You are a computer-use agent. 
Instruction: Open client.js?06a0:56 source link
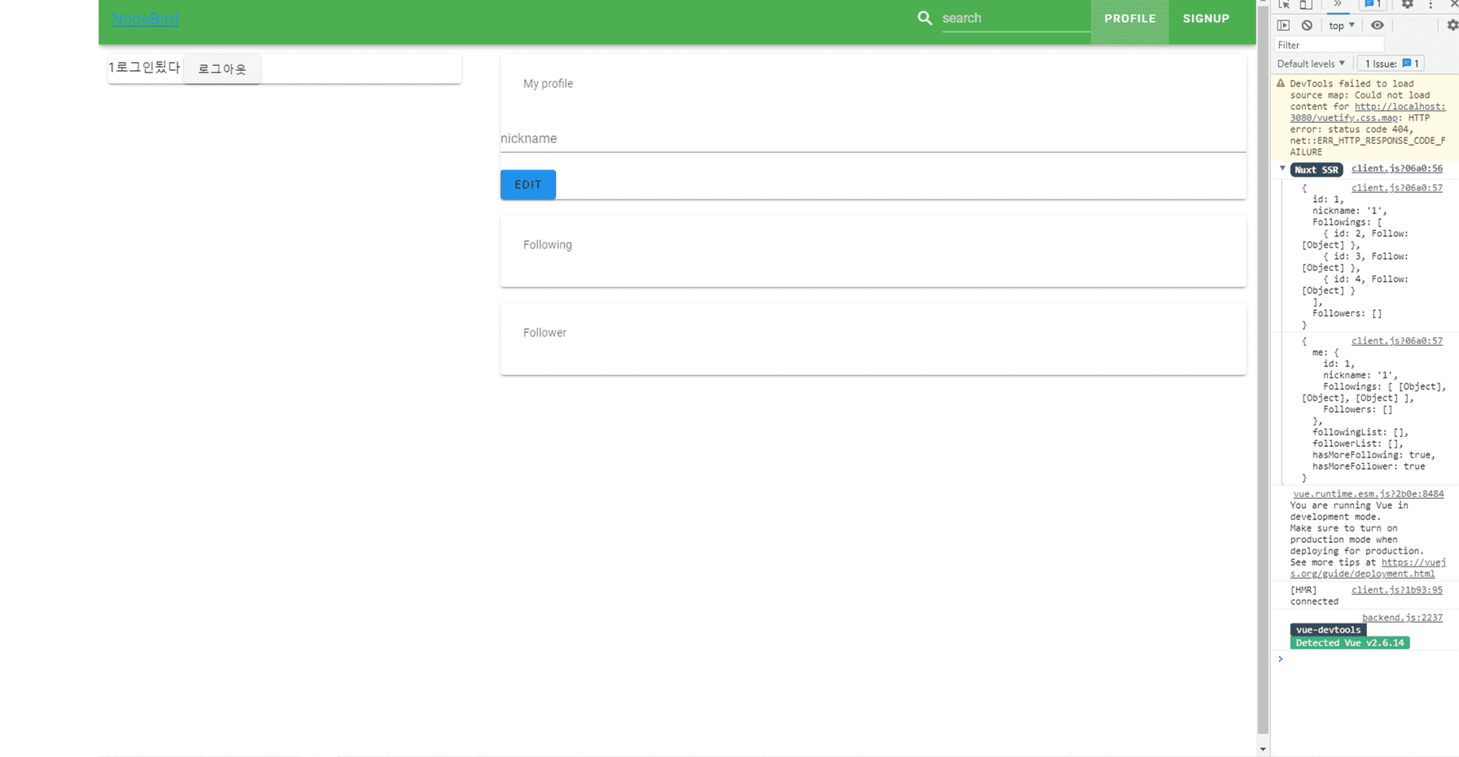(1397, 168)
